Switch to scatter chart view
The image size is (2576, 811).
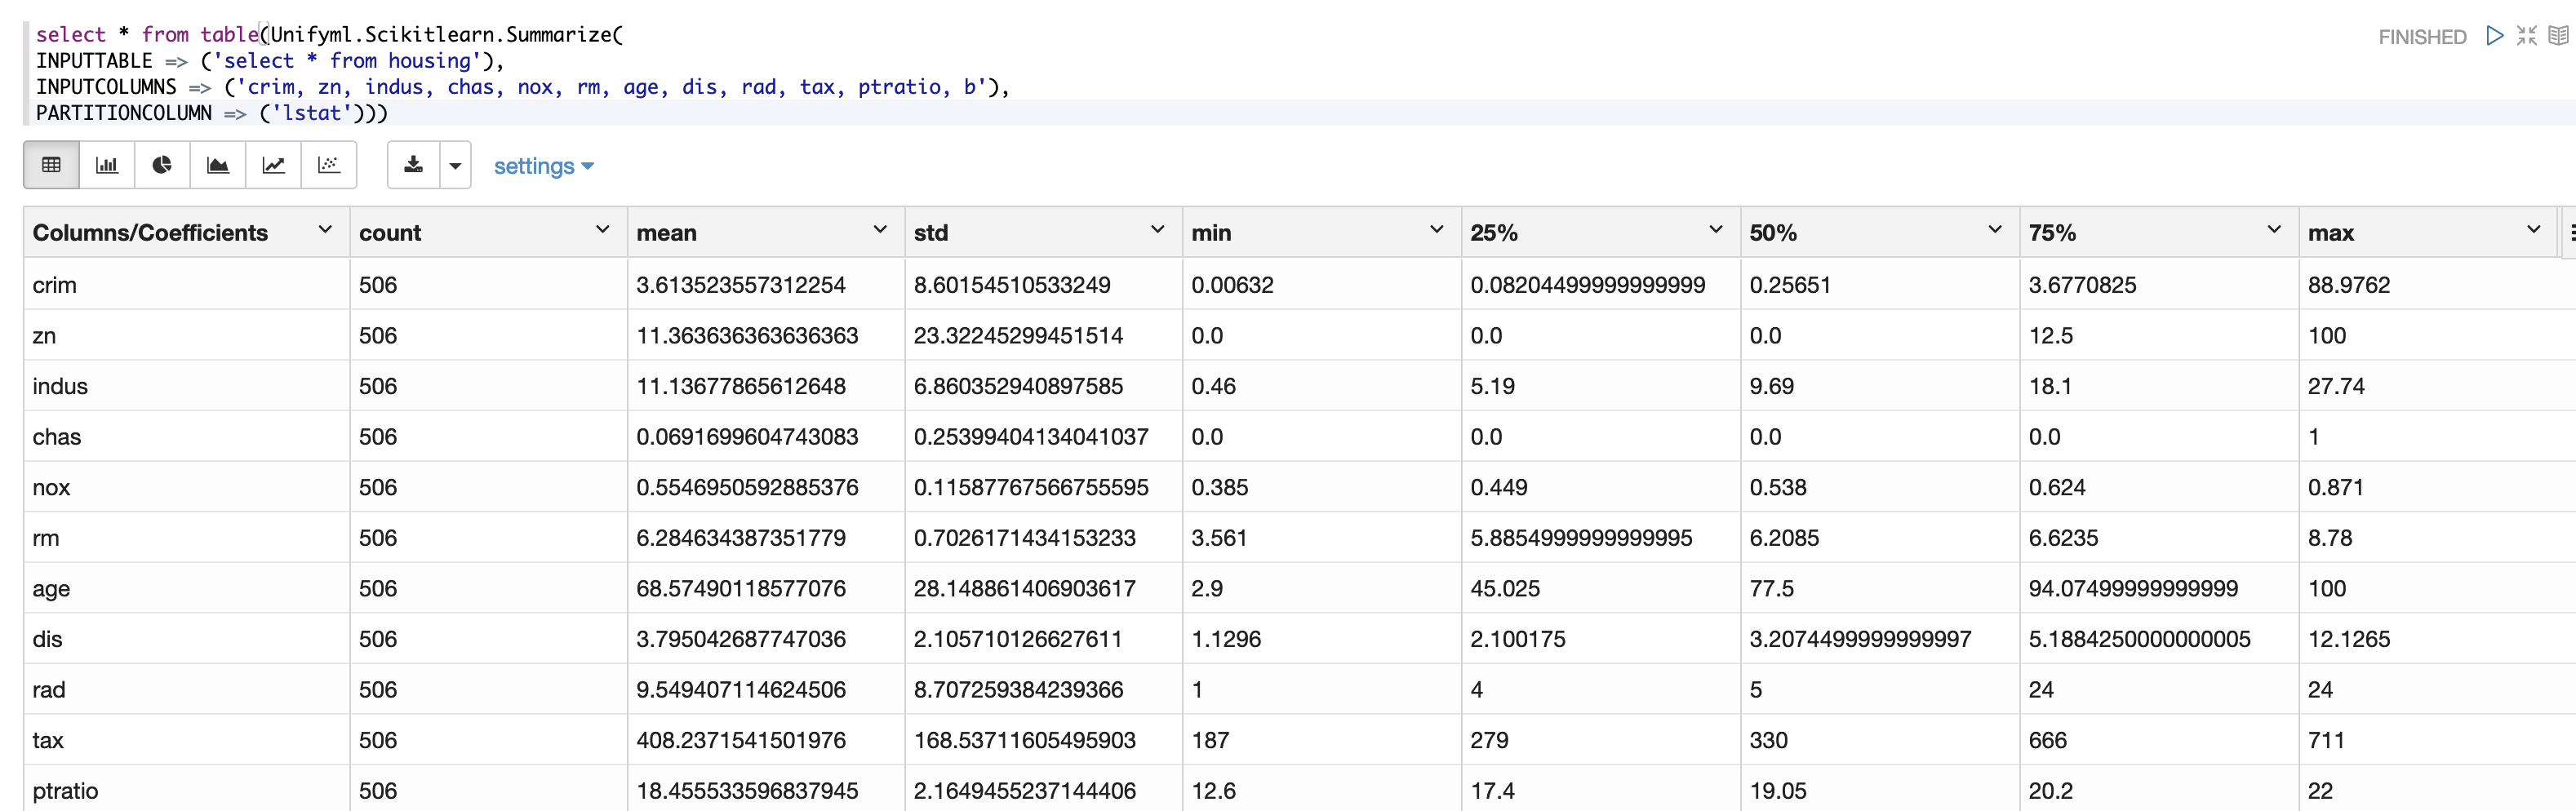pyautogui.click(x=329, y=165)
